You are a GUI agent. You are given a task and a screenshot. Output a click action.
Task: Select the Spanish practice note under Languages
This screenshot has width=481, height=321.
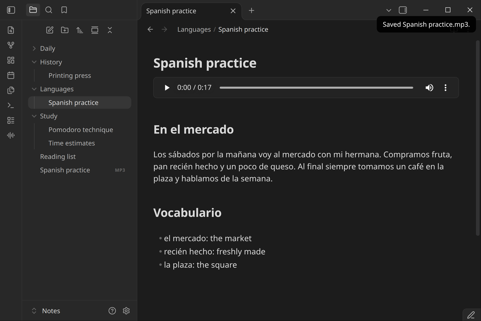click(x=79, y=102)
